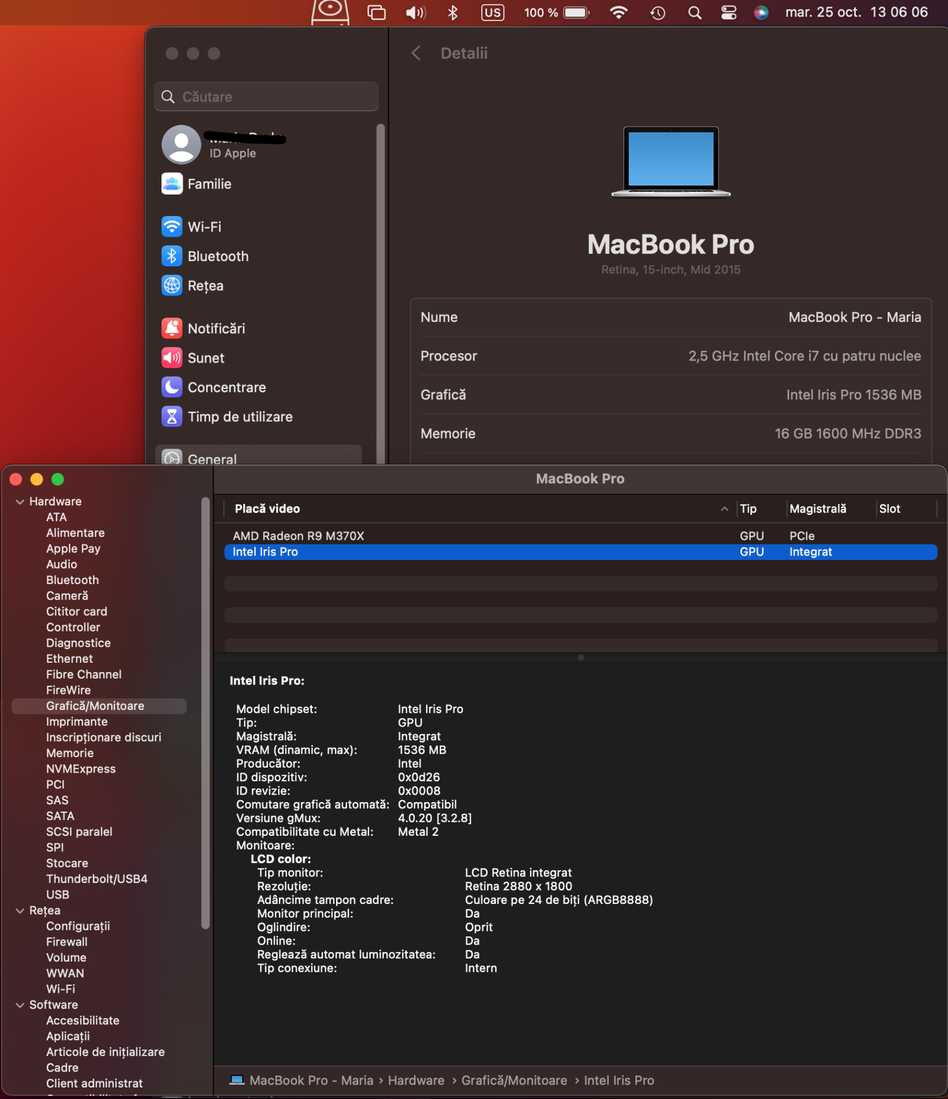Select Alimentare in the Hardware tree

click(x=75, y=532)
